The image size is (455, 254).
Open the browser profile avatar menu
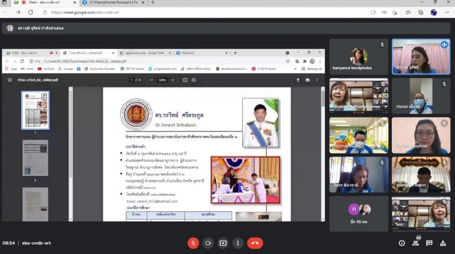[434, 12]
